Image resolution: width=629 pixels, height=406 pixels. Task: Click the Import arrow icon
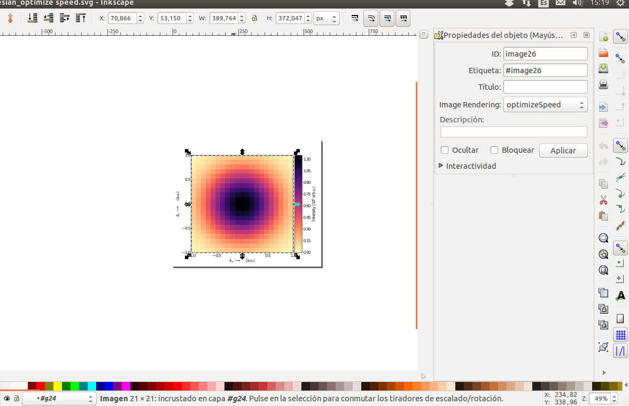[x=603, y=107]
